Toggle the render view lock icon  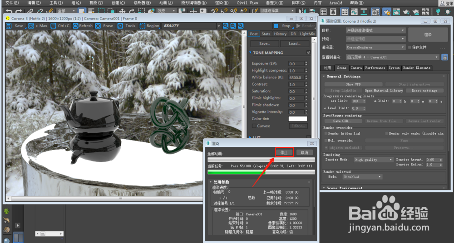(x=444, y=57)
